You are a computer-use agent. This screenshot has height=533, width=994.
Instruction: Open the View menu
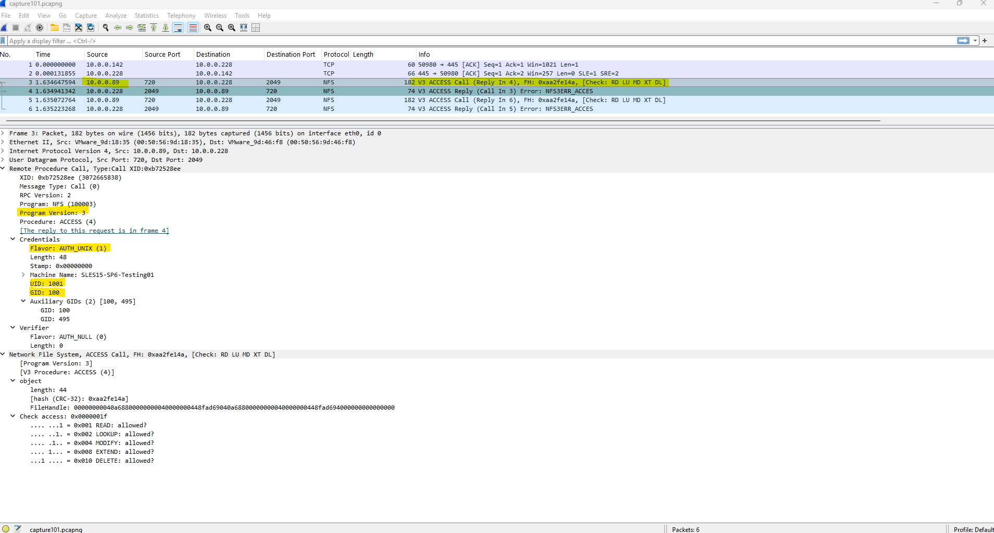pyautogui.click(x=44, y=16)
